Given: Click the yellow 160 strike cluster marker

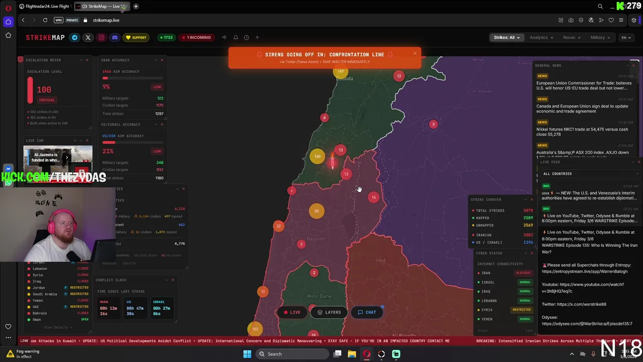Looking at the screenshot, I should [x=317, y=156].
